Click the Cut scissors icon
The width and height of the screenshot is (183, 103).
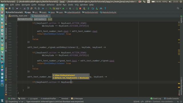(25, 9)
